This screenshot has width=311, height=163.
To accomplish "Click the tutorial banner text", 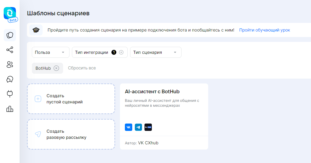I will [x=141, y=30].
